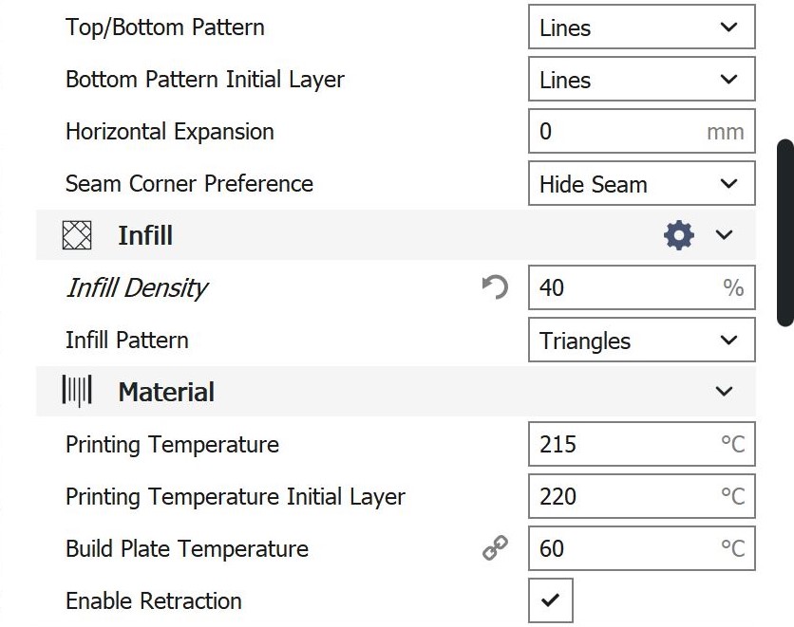Open the Bottom Pattern Initial Layer dropdown

pyautogui.click(x=641, y=80)
